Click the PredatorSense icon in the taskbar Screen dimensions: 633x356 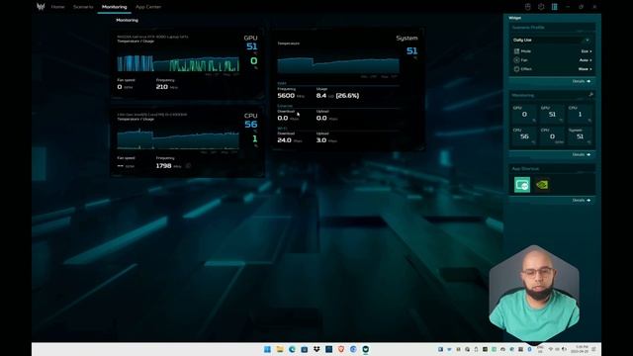coord(366,349)
